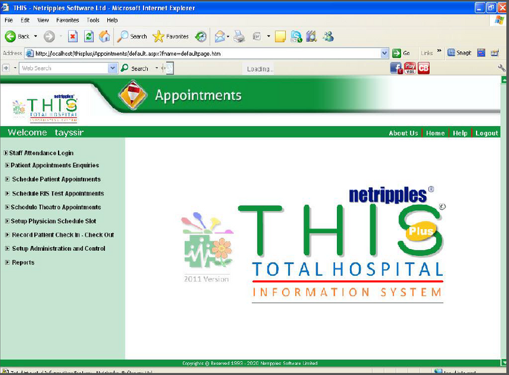Click the Messenger people toolbar icon
This screenshot has height=375, width=509.
click(328, 36)
